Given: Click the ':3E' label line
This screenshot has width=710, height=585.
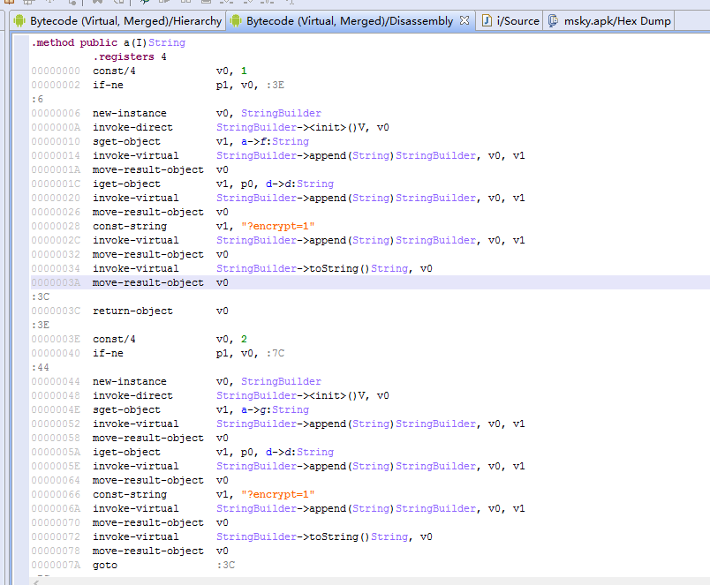Looking at the screenshot, I should 41,325.
